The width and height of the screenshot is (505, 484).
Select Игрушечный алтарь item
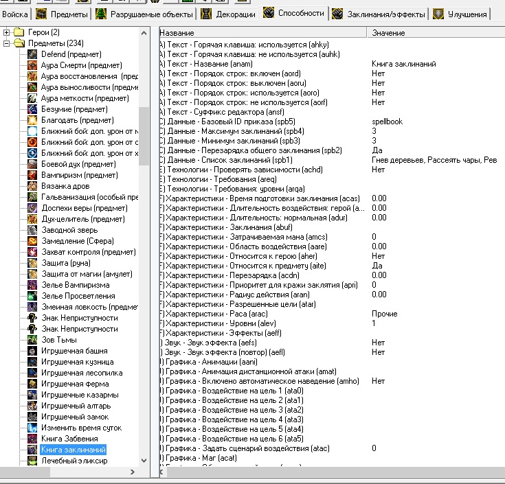click(76, 406)
